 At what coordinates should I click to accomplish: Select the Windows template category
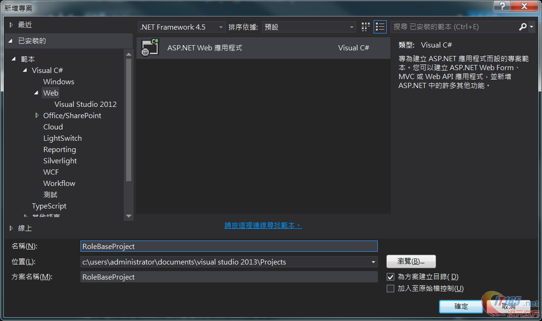click(x=59, y=81)
